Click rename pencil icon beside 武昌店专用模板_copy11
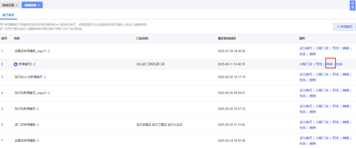 (49, 51)
